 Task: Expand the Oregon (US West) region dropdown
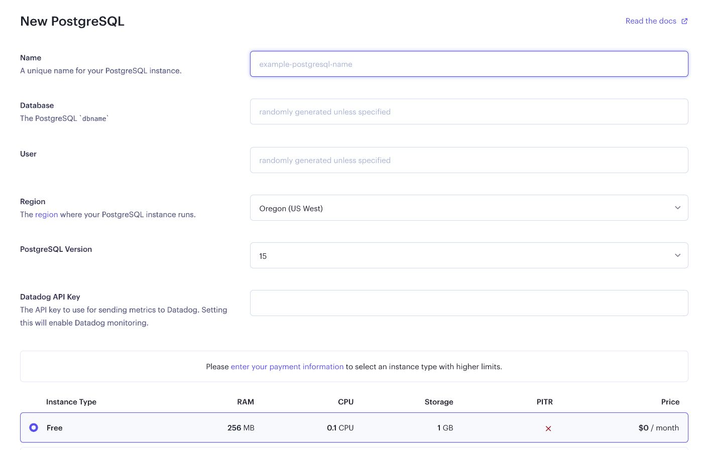(x=468, y=208)
